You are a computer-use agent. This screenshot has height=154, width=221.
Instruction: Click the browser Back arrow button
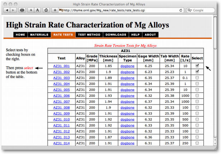[7, 10]
